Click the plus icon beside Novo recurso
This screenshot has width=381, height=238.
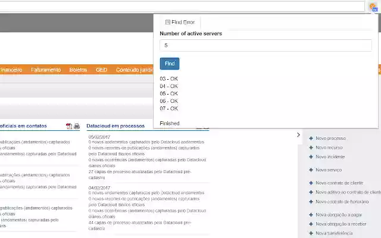pyautogui.click(x=311, y=148)
